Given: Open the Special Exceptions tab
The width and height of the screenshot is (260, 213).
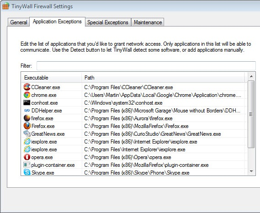Looking at the screenshot, I should (108, 22).
